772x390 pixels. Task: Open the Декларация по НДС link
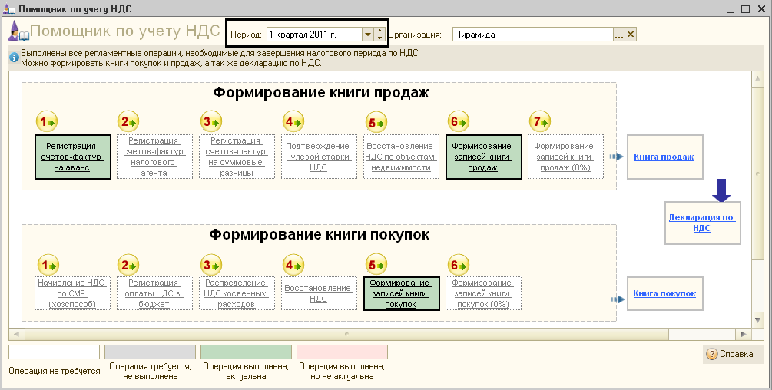coord(702,223)
